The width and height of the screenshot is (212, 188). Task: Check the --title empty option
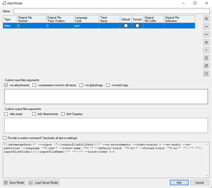click(6, 114)
